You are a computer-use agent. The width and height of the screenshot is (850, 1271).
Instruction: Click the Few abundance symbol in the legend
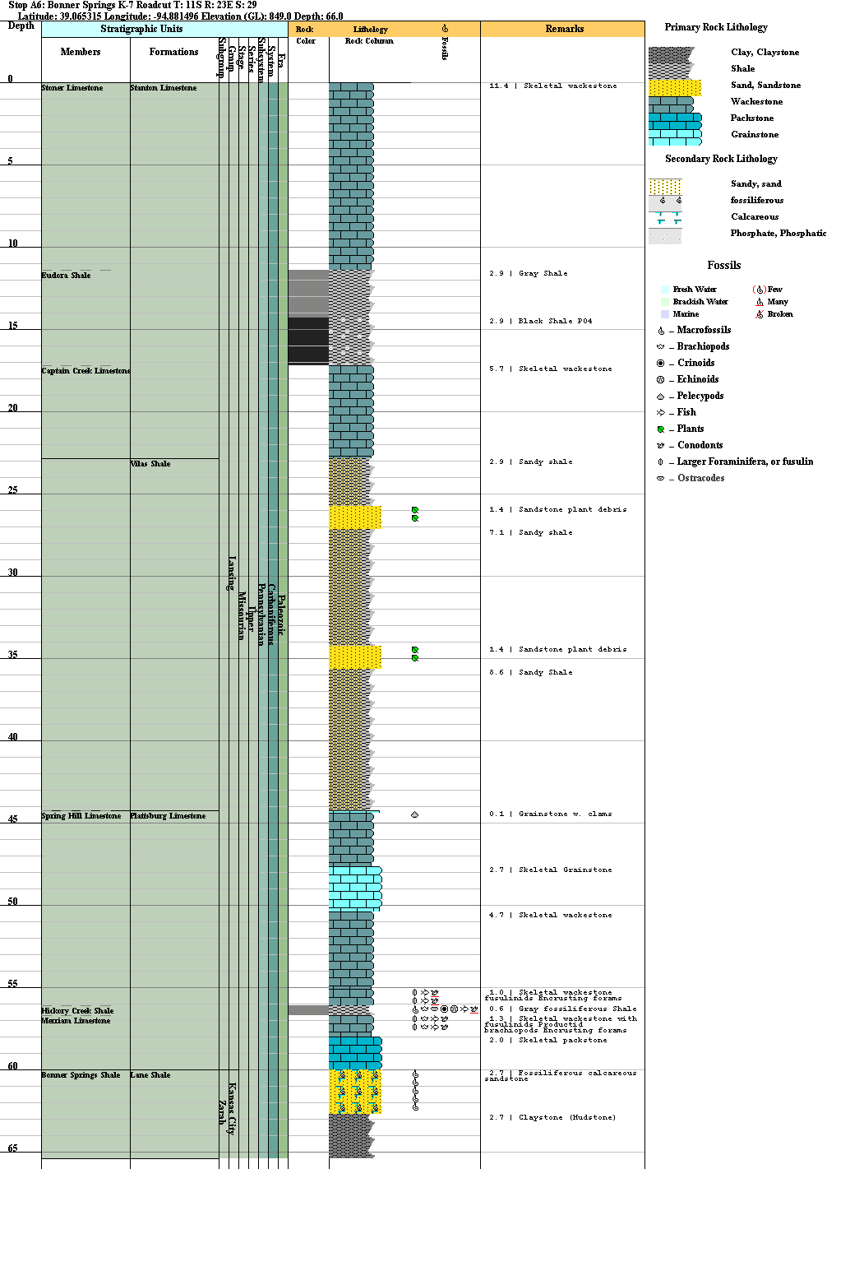tap(760, 290)
